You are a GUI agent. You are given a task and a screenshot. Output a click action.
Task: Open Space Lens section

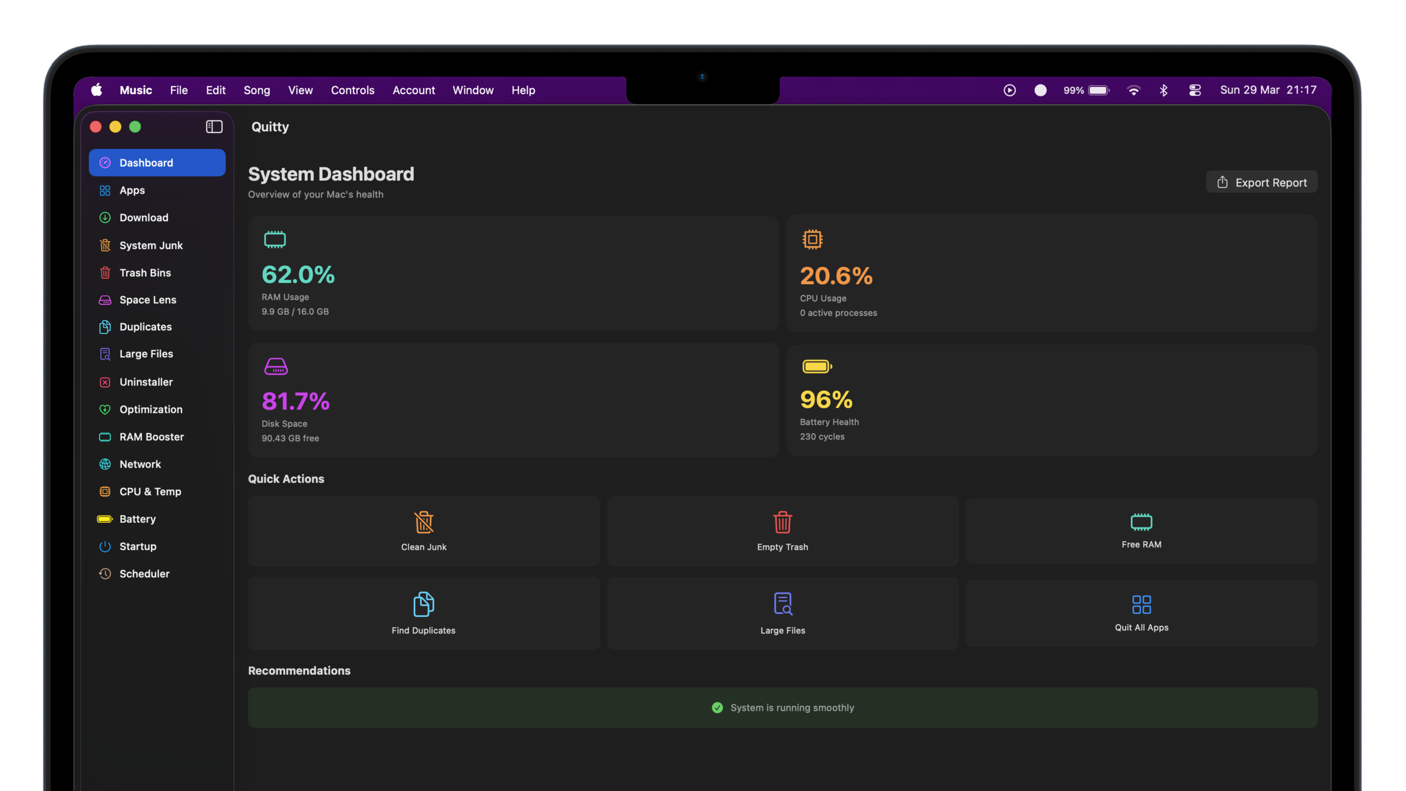point(147,300)
